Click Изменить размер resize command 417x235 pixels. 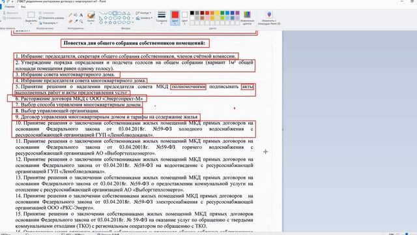pos(51,18)
